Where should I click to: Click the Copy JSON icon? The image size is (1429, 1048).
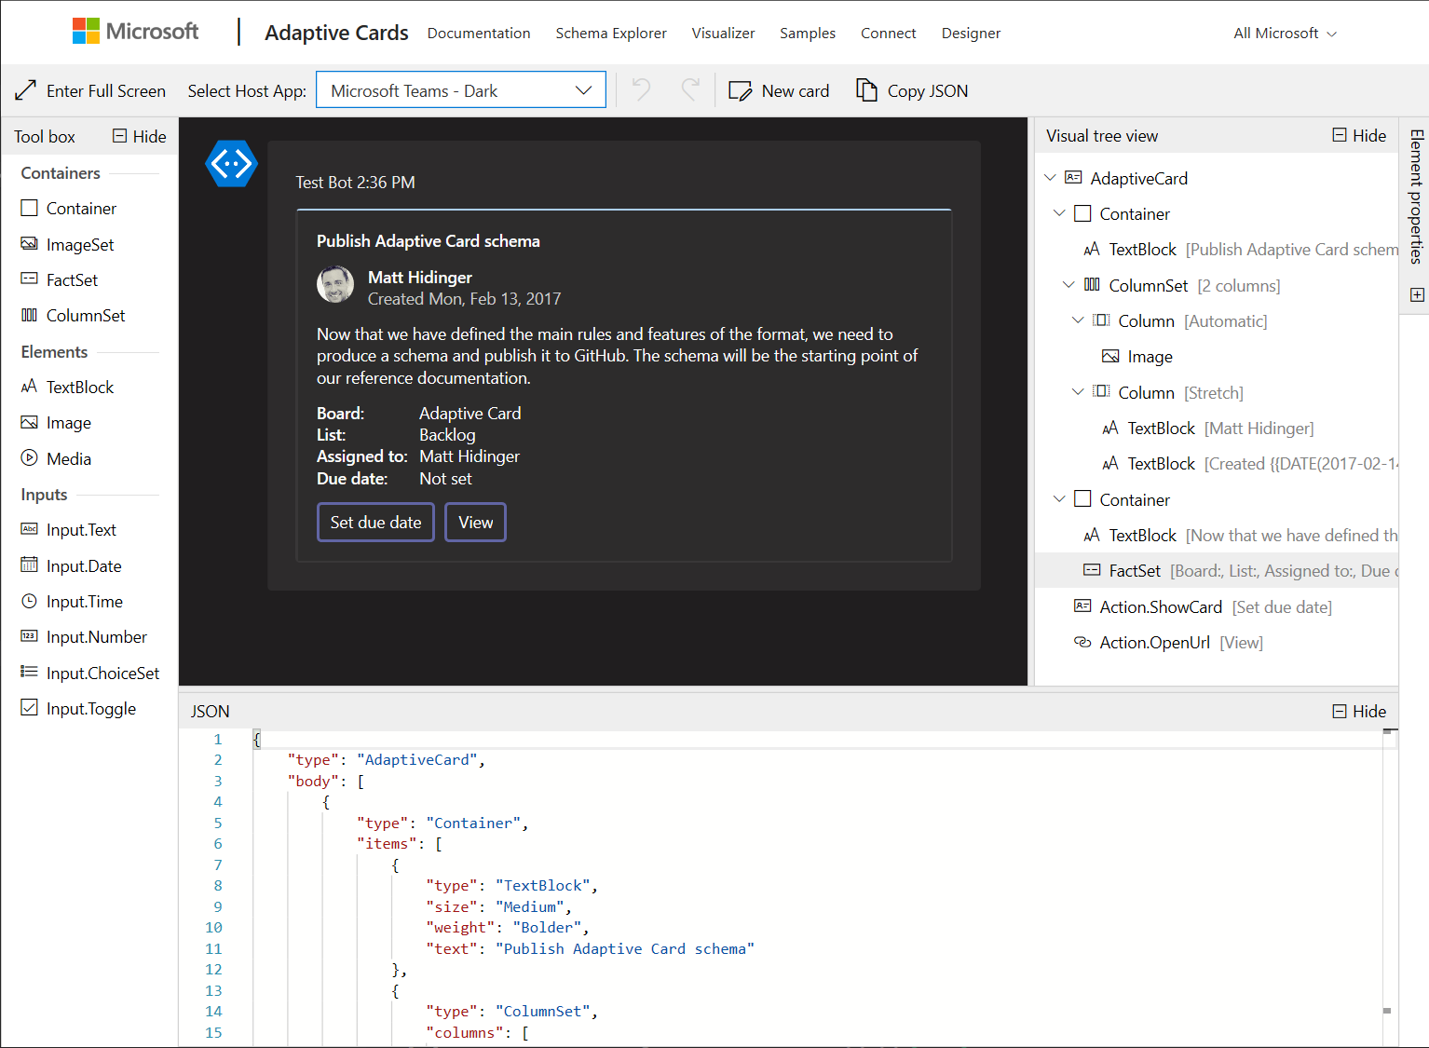point(866,90)
